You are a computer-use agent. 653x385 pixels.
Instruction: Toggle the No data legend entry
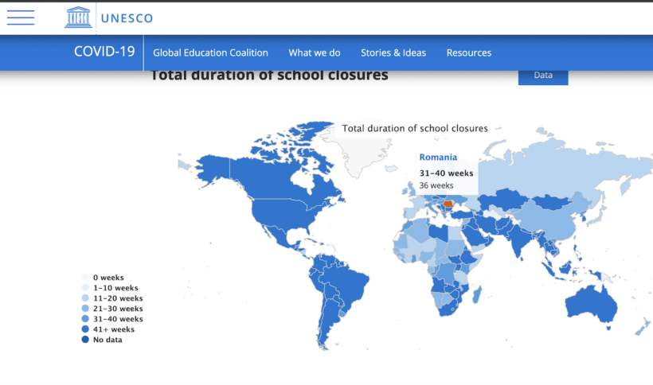click(x=102, y=340)
